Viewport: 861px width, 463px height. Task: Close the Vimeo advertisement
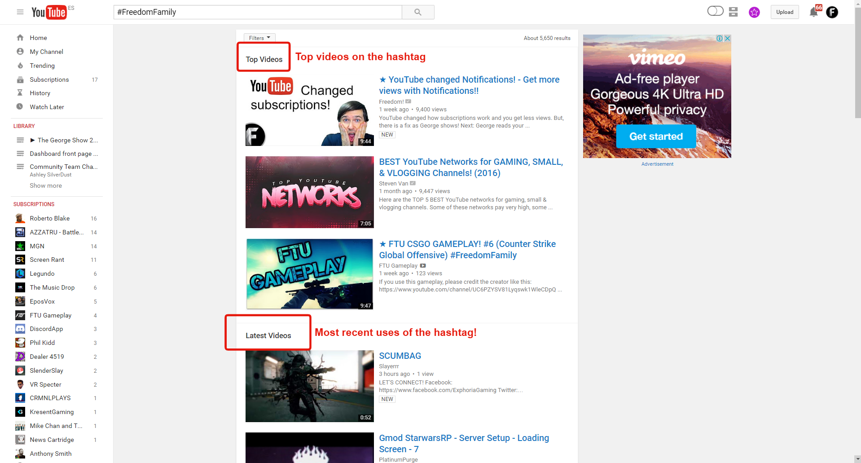point(727,39)
